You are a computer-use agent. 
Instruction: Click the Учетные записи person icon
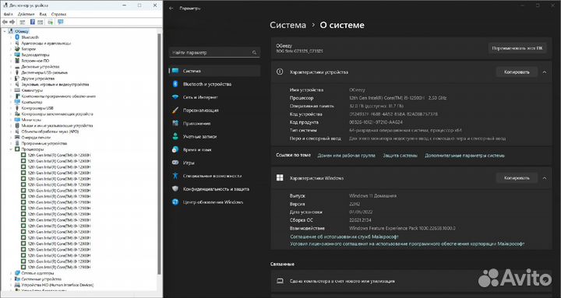pos(175,136)
